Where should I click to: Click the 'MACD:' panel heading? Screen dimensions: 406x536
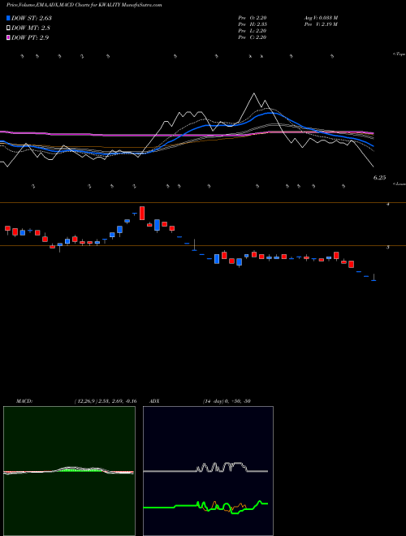point(24,401)
